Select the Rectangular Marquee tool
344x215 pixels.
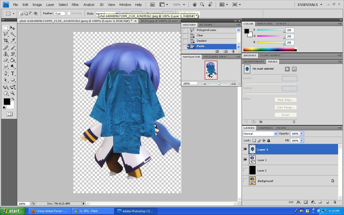(6, 28)
